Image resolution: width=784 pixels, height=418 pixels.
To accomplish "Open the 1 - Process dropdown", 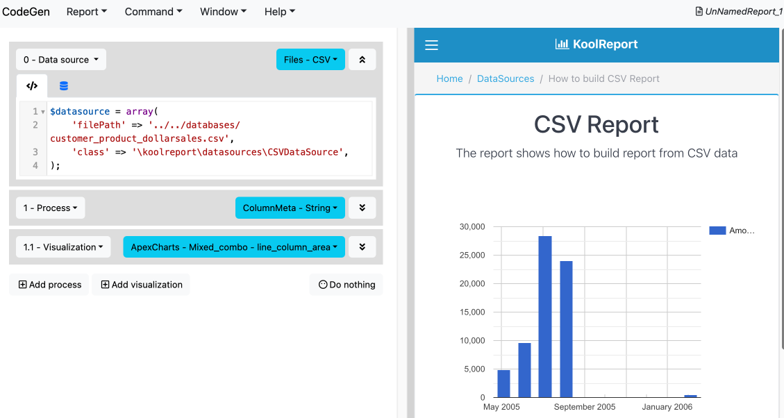I will (51, 208).
